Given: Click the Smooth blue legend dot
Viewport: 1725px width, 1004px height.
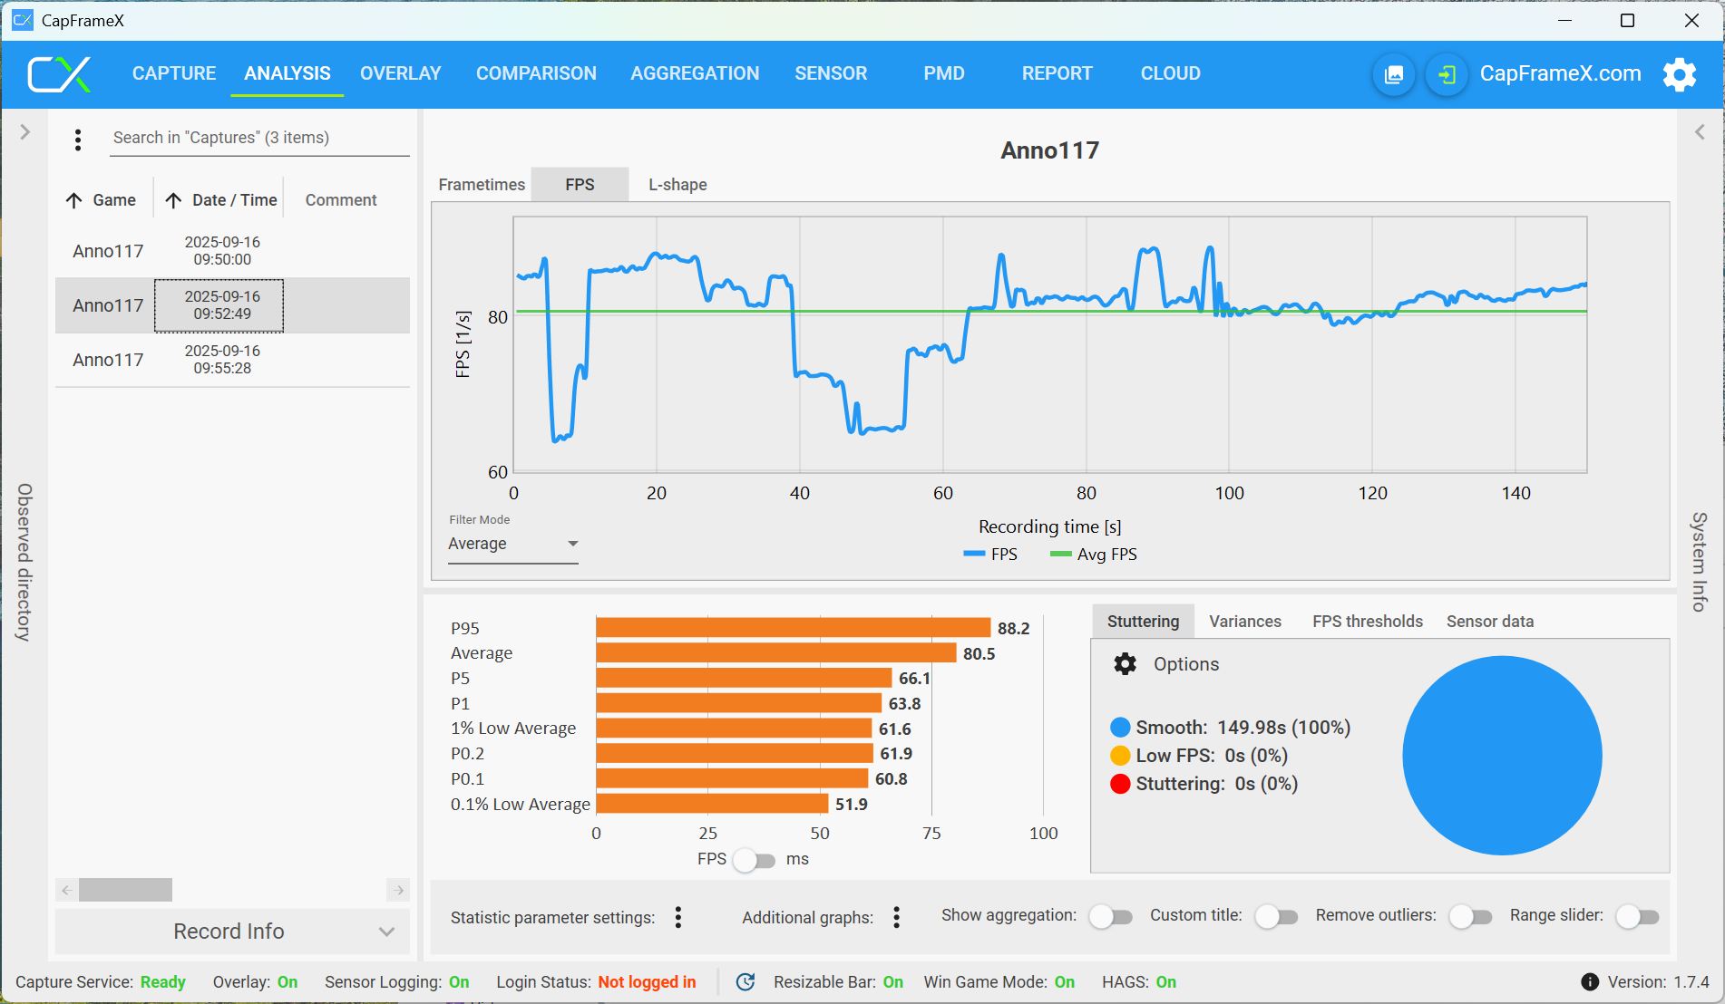Looking at the screenshot, I should point(1120,728).
